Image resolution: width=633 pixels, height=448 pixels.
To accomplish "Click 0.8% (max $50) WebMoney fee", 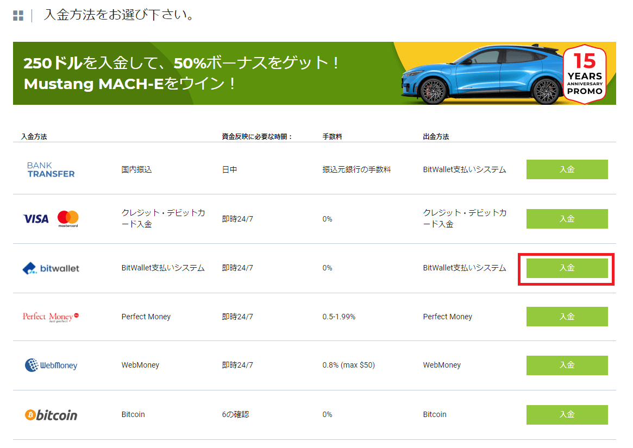I will 348,365.
